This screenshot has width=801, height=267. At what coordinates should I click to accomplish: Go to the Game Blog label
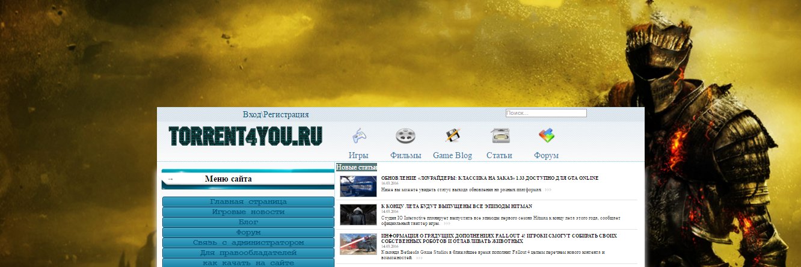coord(452,155)
